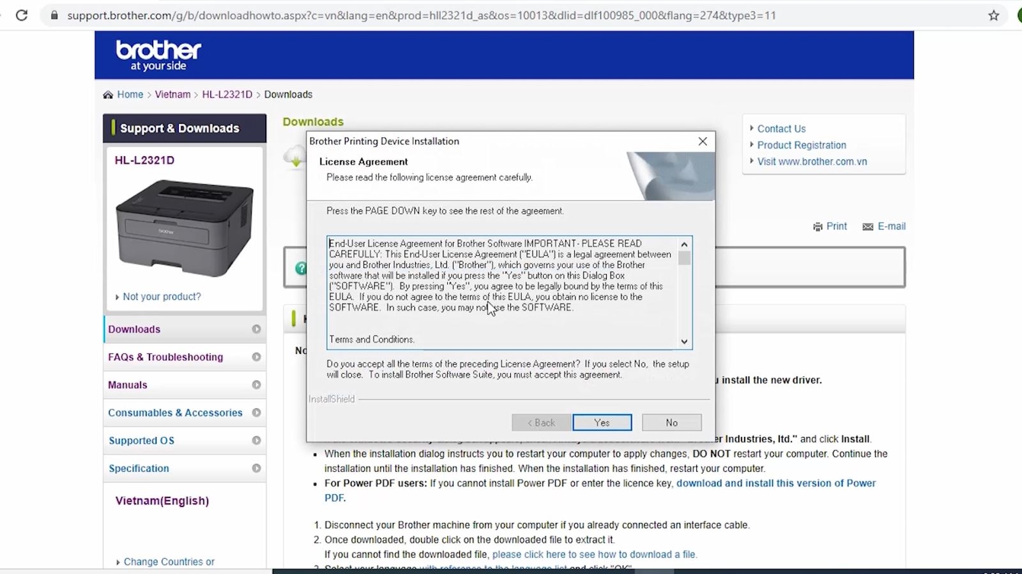Click the arrow icon next to Manuals
Viewport: 1022px width, 574px height.
[256, 385]
